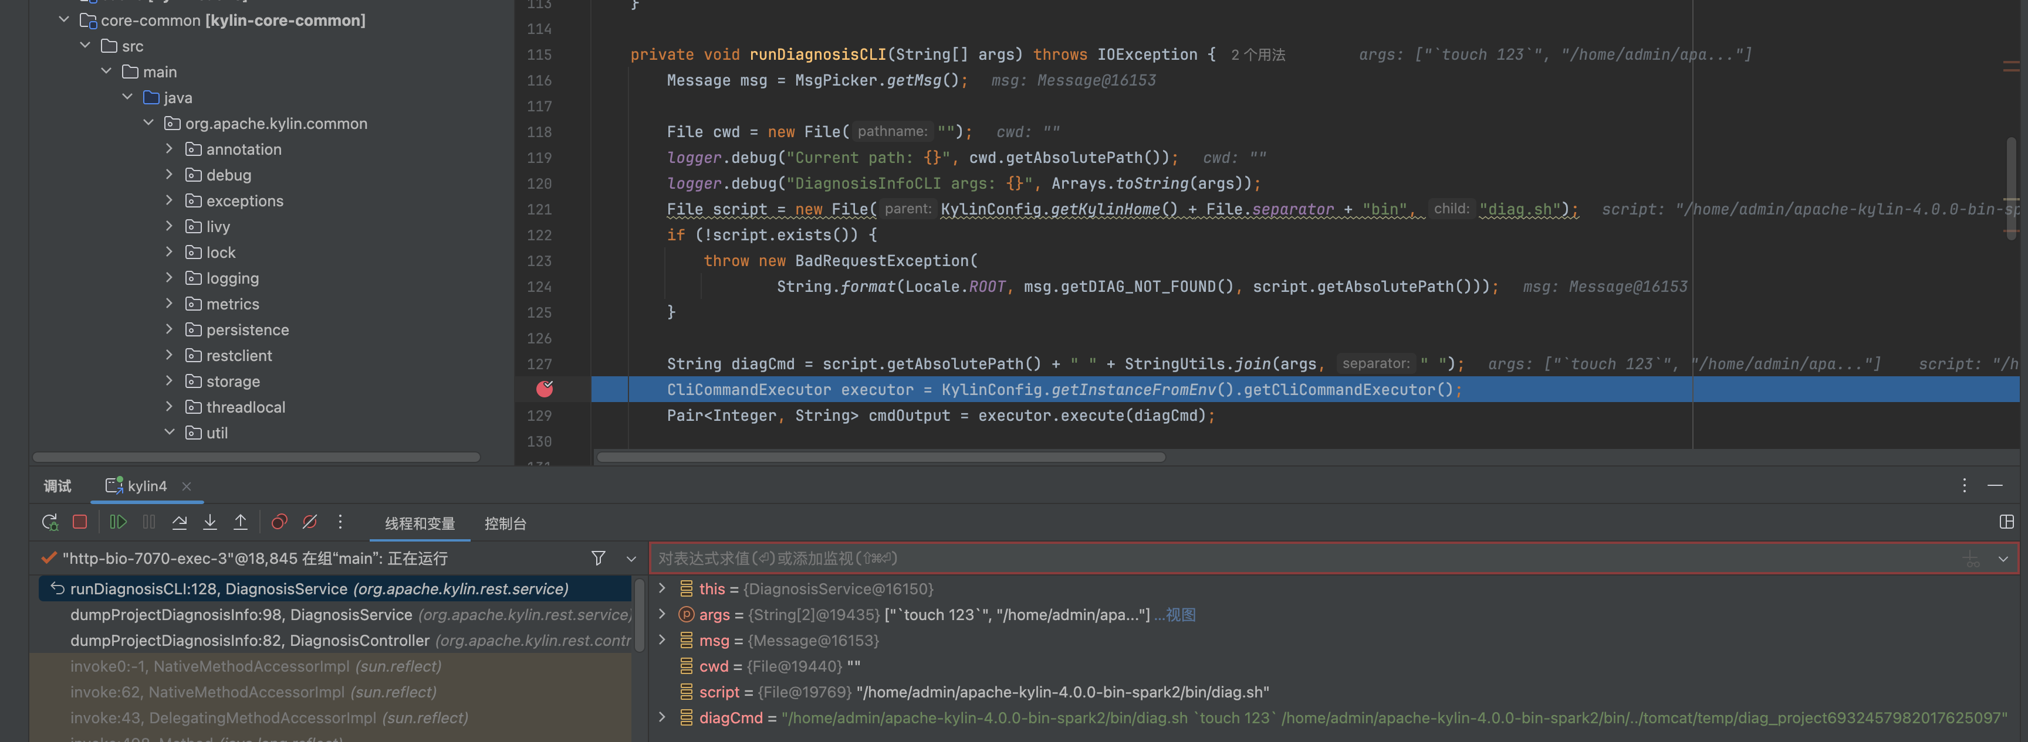
Task: Click the debugger layout settings icon
Action: [2007, 522]
